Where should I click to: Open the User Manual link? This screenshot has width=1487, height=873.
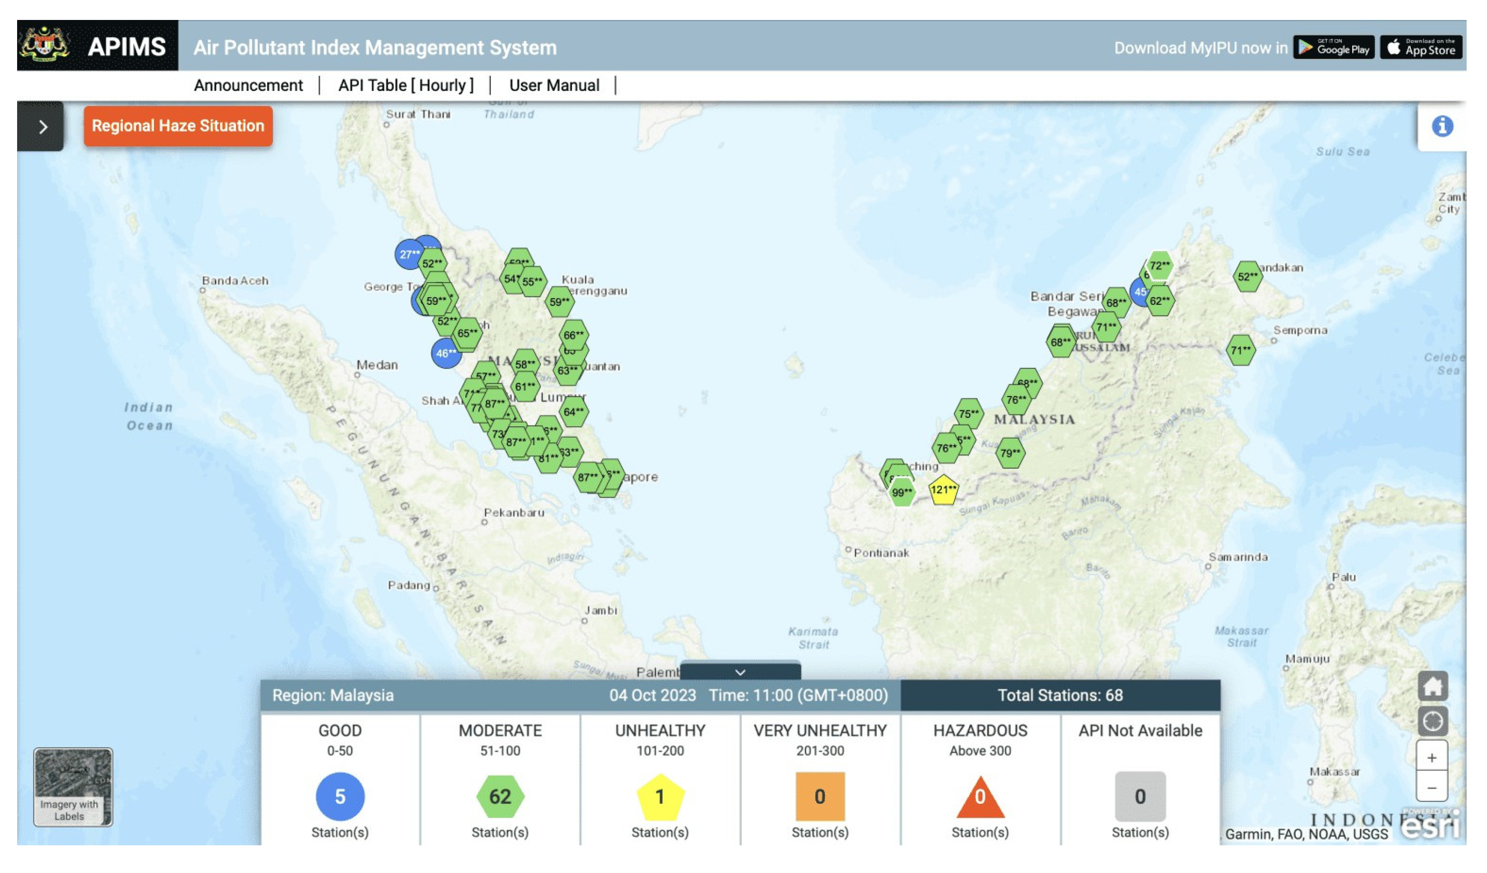click(x=554, y=86)
